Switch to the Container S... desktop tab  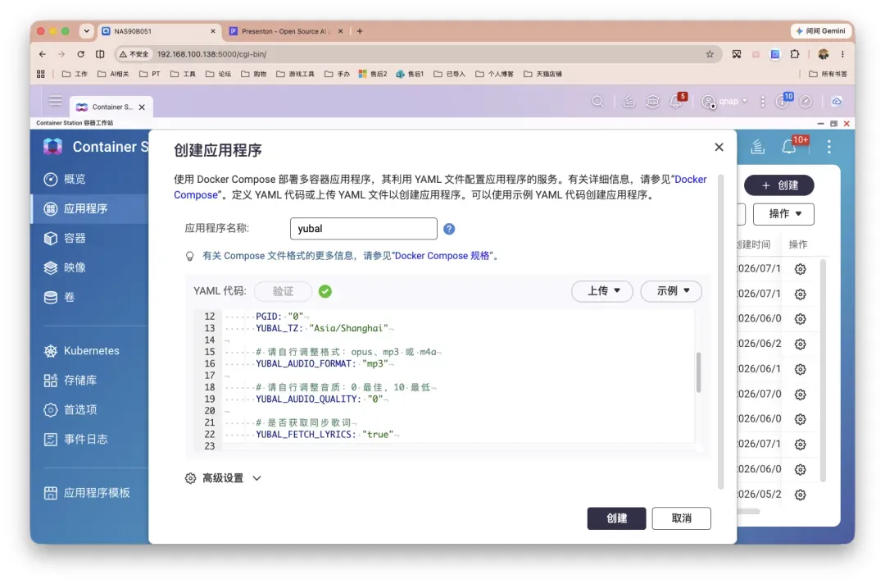(x=111, y=107)
